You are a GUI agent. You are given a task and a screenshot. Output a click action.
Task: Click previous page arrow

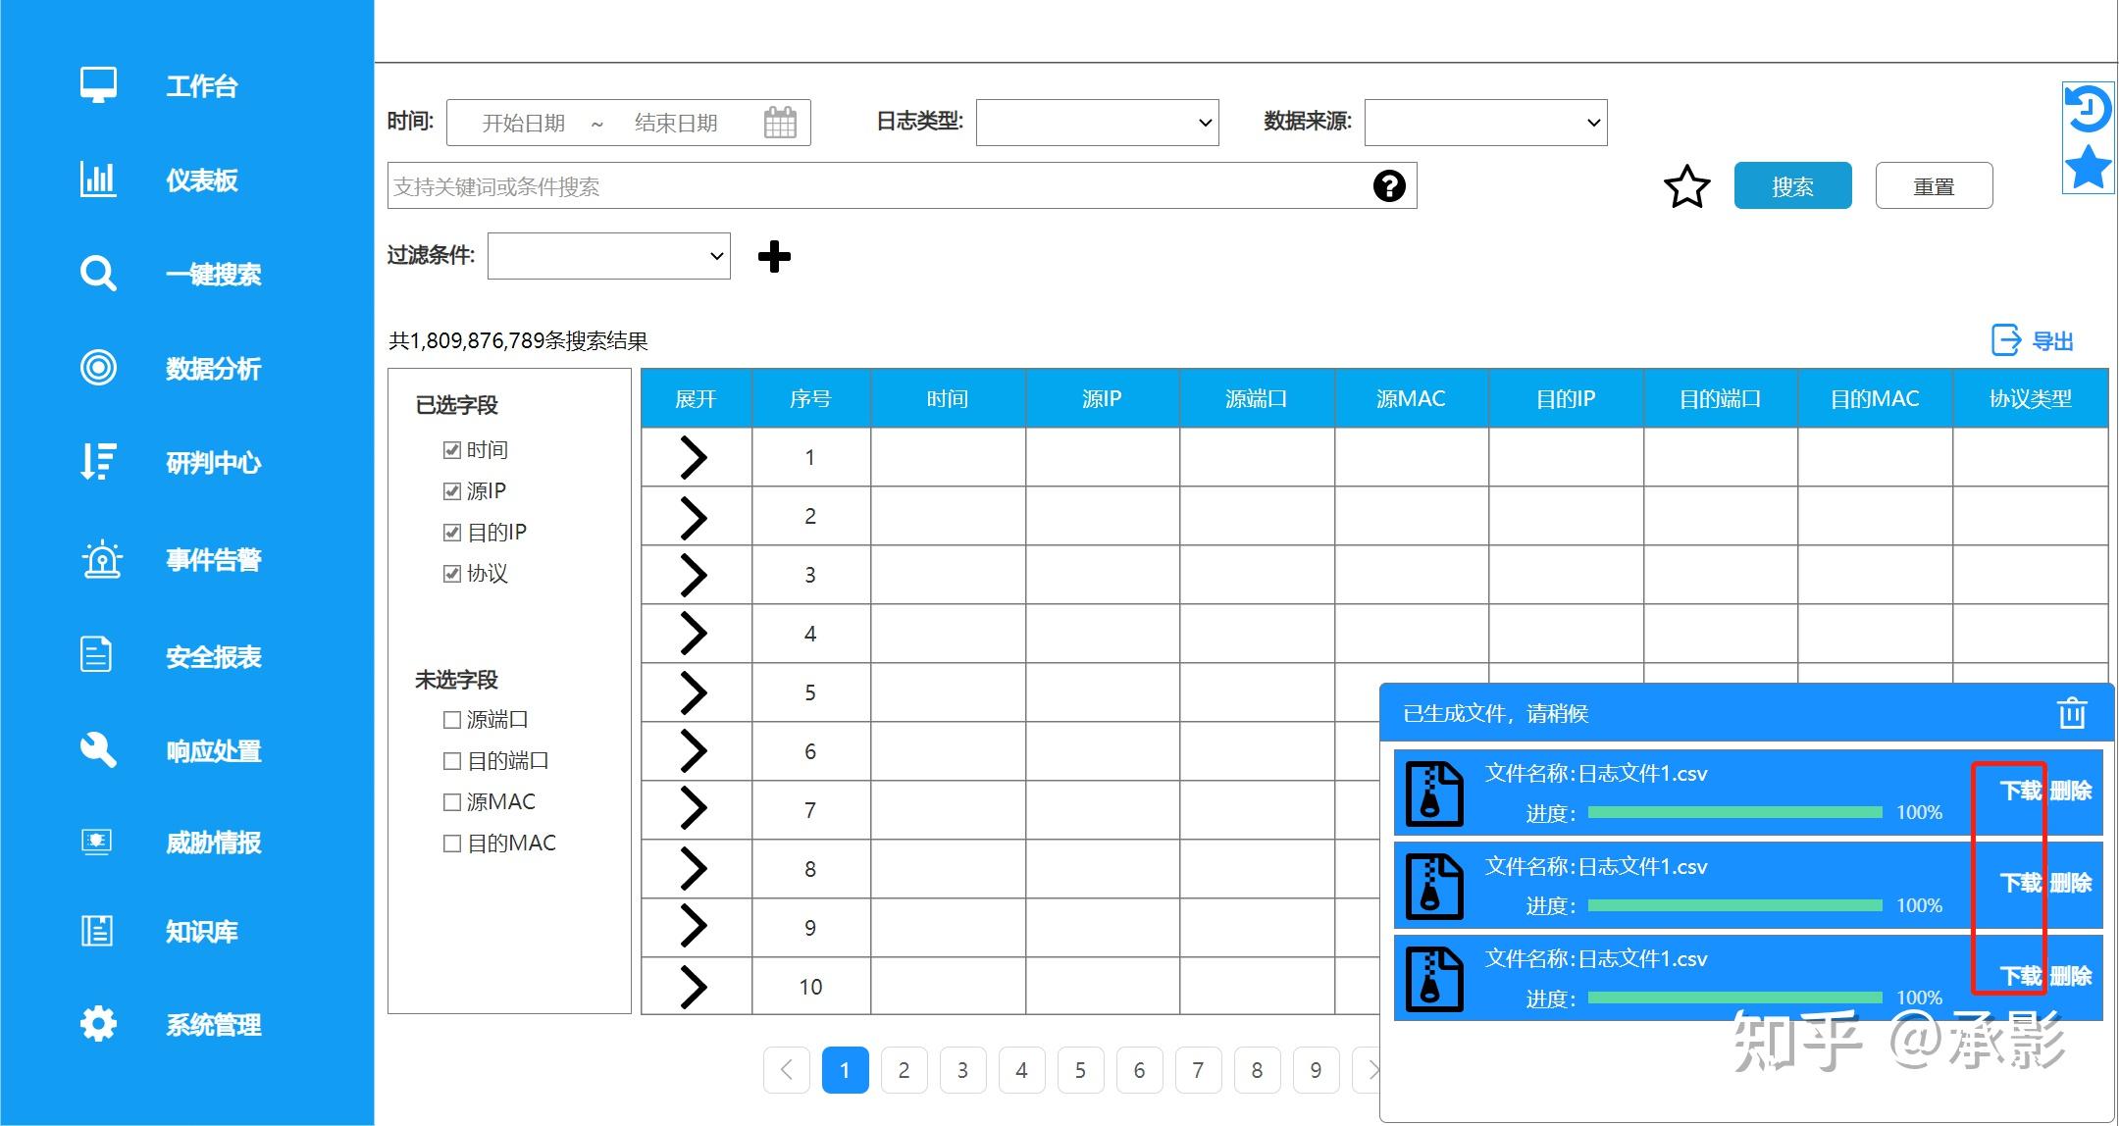(786, 1070)
